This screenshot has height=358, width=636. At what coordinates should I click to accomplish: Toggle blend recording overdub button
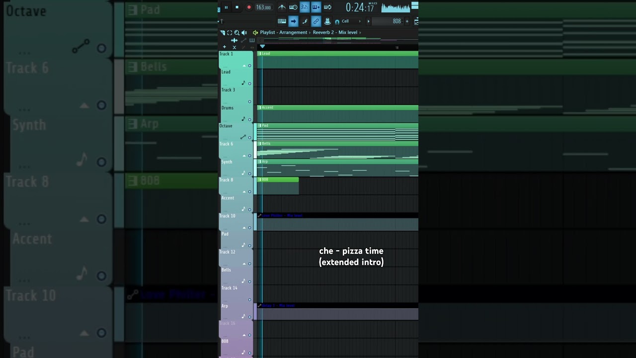pyautogui.click(x=316, y=7)
